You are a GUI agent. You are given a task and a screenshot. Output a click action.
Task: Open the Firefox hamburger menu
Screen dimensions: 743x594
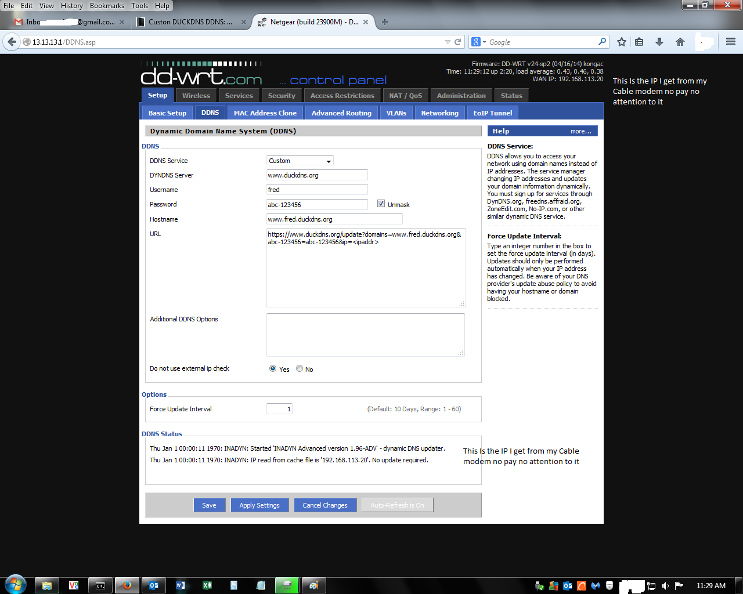coord(731,42)
